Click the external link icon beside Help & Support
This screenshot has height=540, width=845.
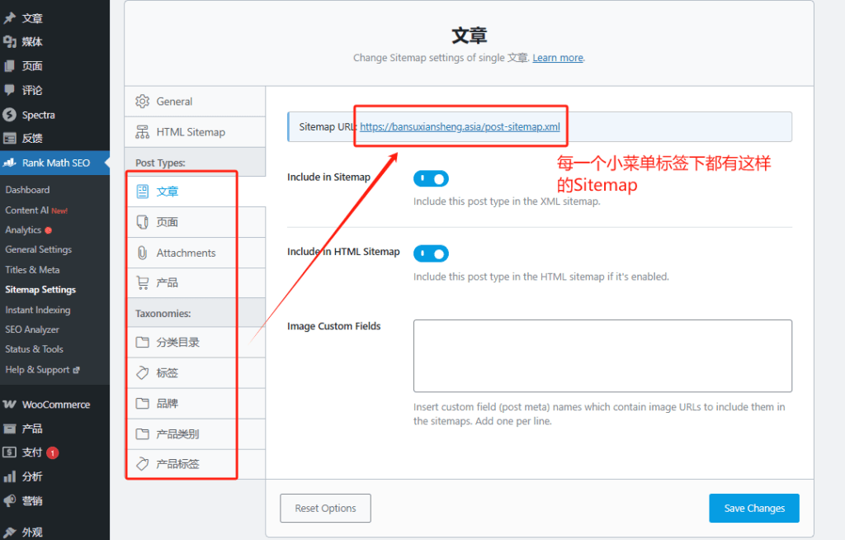[76, 370]
